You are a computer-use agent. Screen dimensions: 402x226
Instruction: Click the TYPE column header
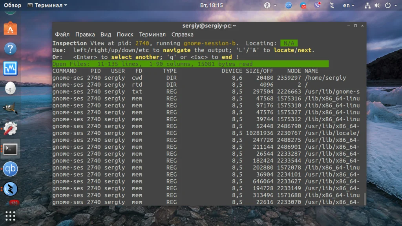(170, 71)
